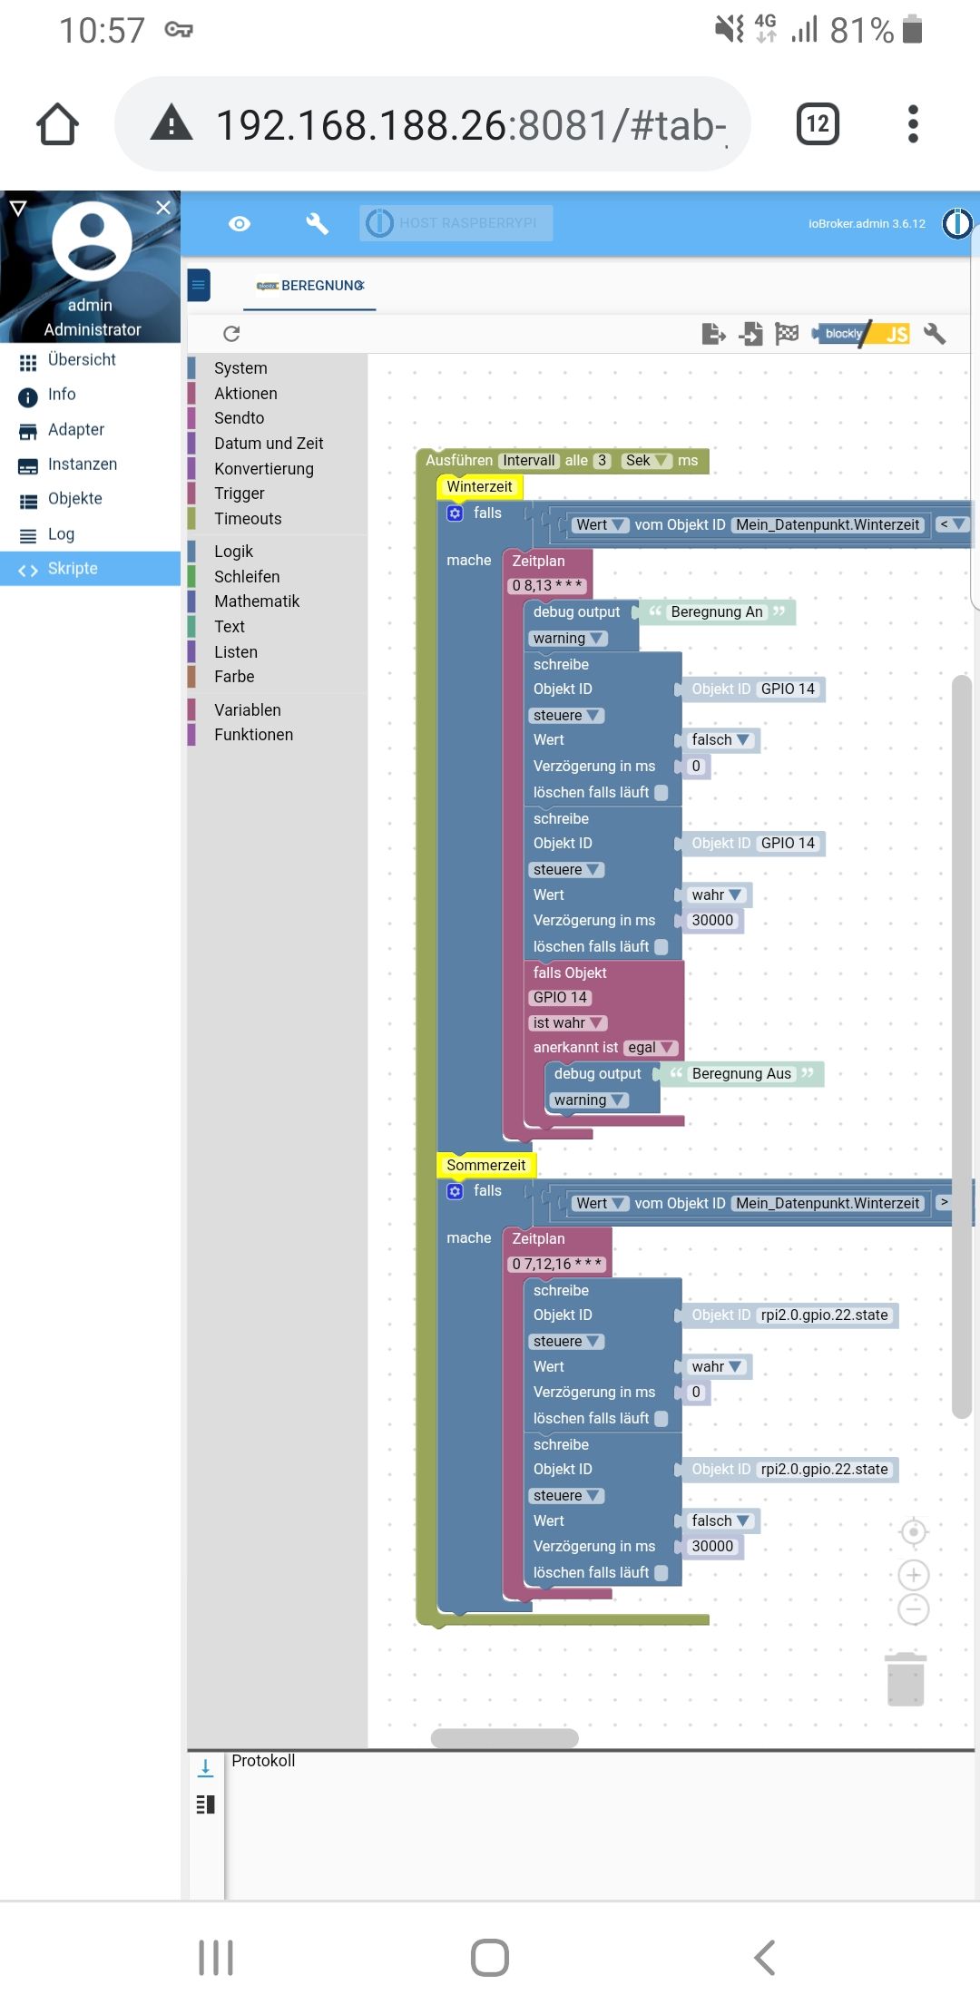Open the falsch value dropdown for GPIO 14
980x2014 pixels.
(x=721, y=740)
